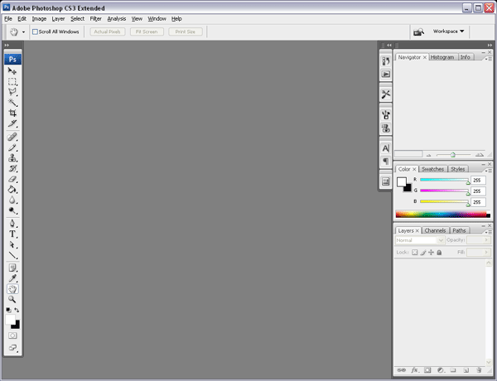Click the Actual Pixels button
This screenshot has width=497, height=381.
108,31
